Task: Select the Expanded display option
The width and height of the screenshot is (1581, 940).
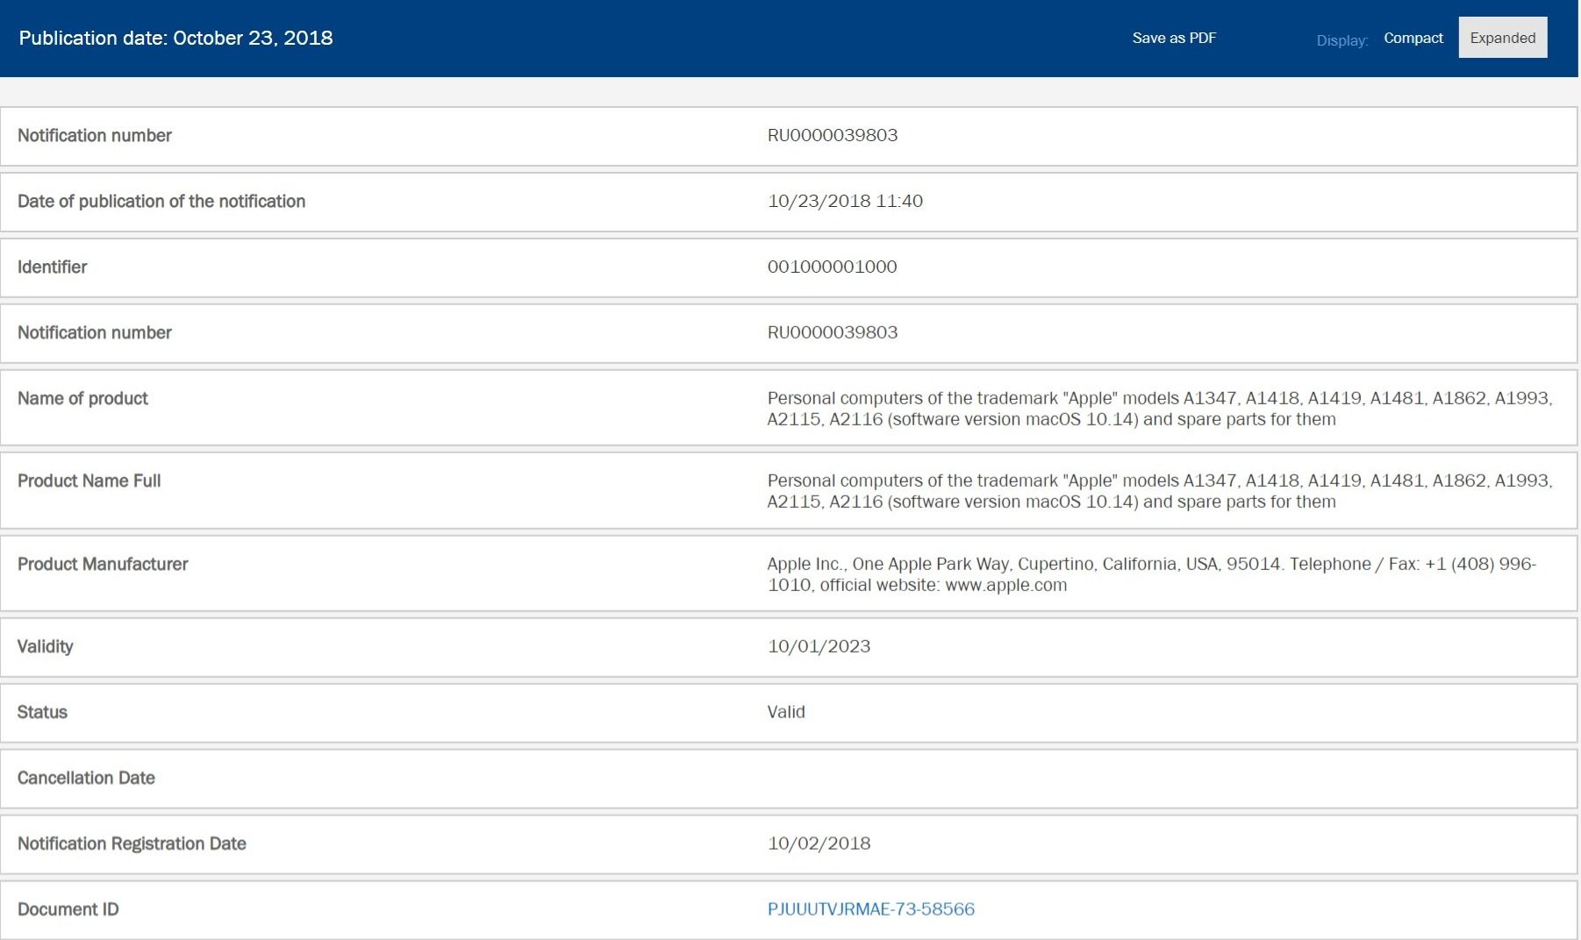Action: [x=1502, y=38]
